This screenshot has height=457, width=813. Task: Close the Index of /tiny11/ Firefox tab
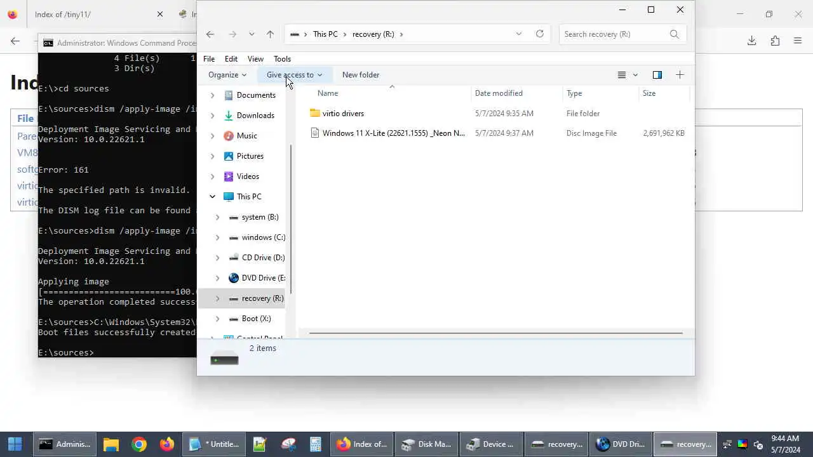point(160,14)
